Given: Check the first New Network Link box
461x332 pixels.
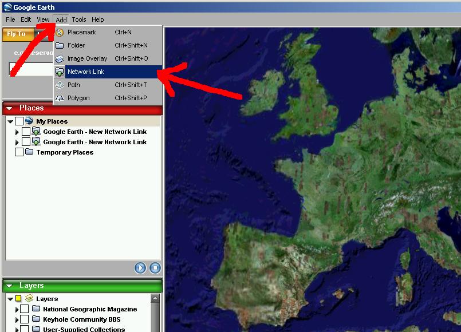Looking at the screenshot, I should coord(26,131).
